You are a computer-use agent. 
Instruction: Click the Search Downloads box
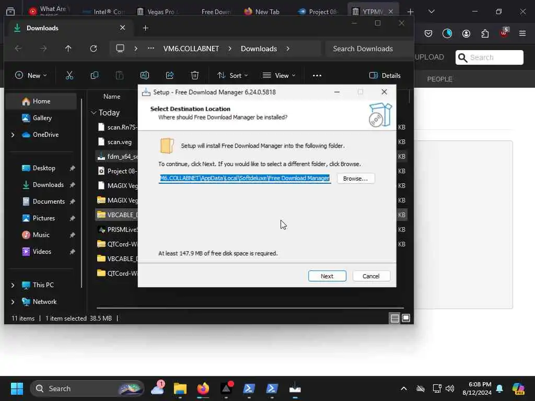click(x=368, y=49)
